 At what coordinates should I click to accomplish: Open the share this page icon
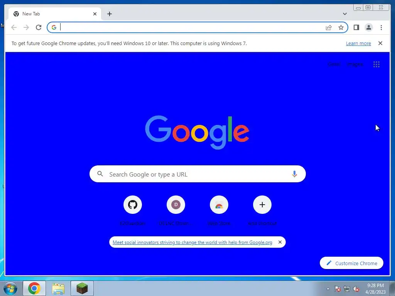click(329, 27)
